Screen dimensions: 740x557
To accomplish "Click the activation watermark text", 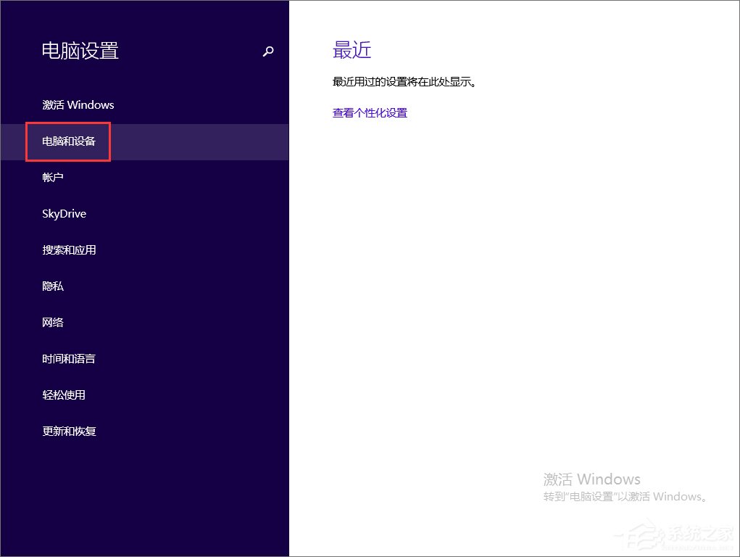I will tap(591, 479).
